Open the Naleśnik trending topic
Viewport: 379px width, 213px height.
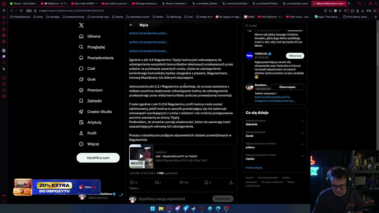tap(252, 124)
